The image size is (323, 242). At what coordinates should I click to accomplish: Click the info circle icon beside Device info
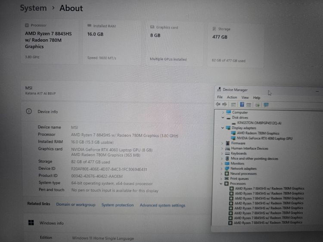click(29, 111)
